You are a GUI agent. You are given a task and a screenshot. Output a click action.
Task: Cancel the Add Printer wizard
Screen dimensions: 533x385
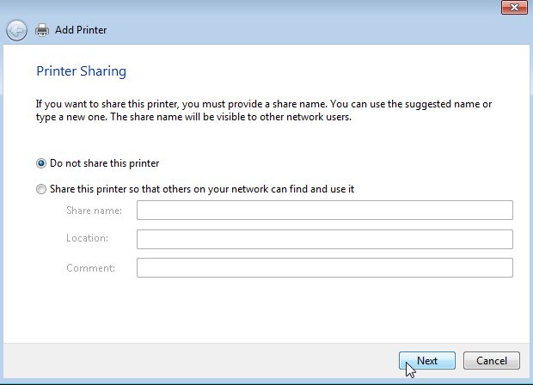[x=492, y=361]
